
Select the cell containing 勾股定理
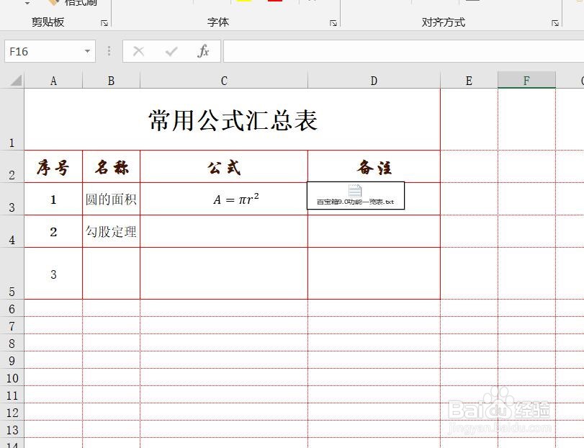click(110, 231)
